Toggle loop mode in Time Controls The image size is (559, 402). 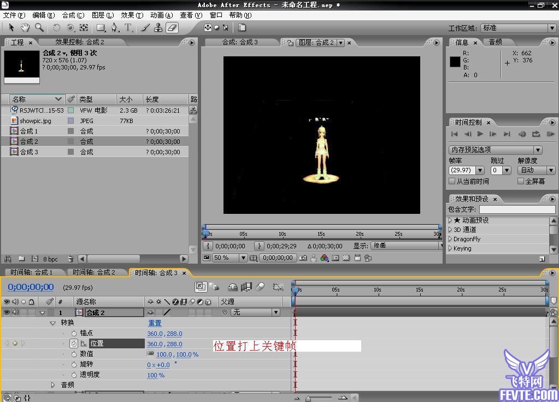pyautogui.click(x=536, y=134)
